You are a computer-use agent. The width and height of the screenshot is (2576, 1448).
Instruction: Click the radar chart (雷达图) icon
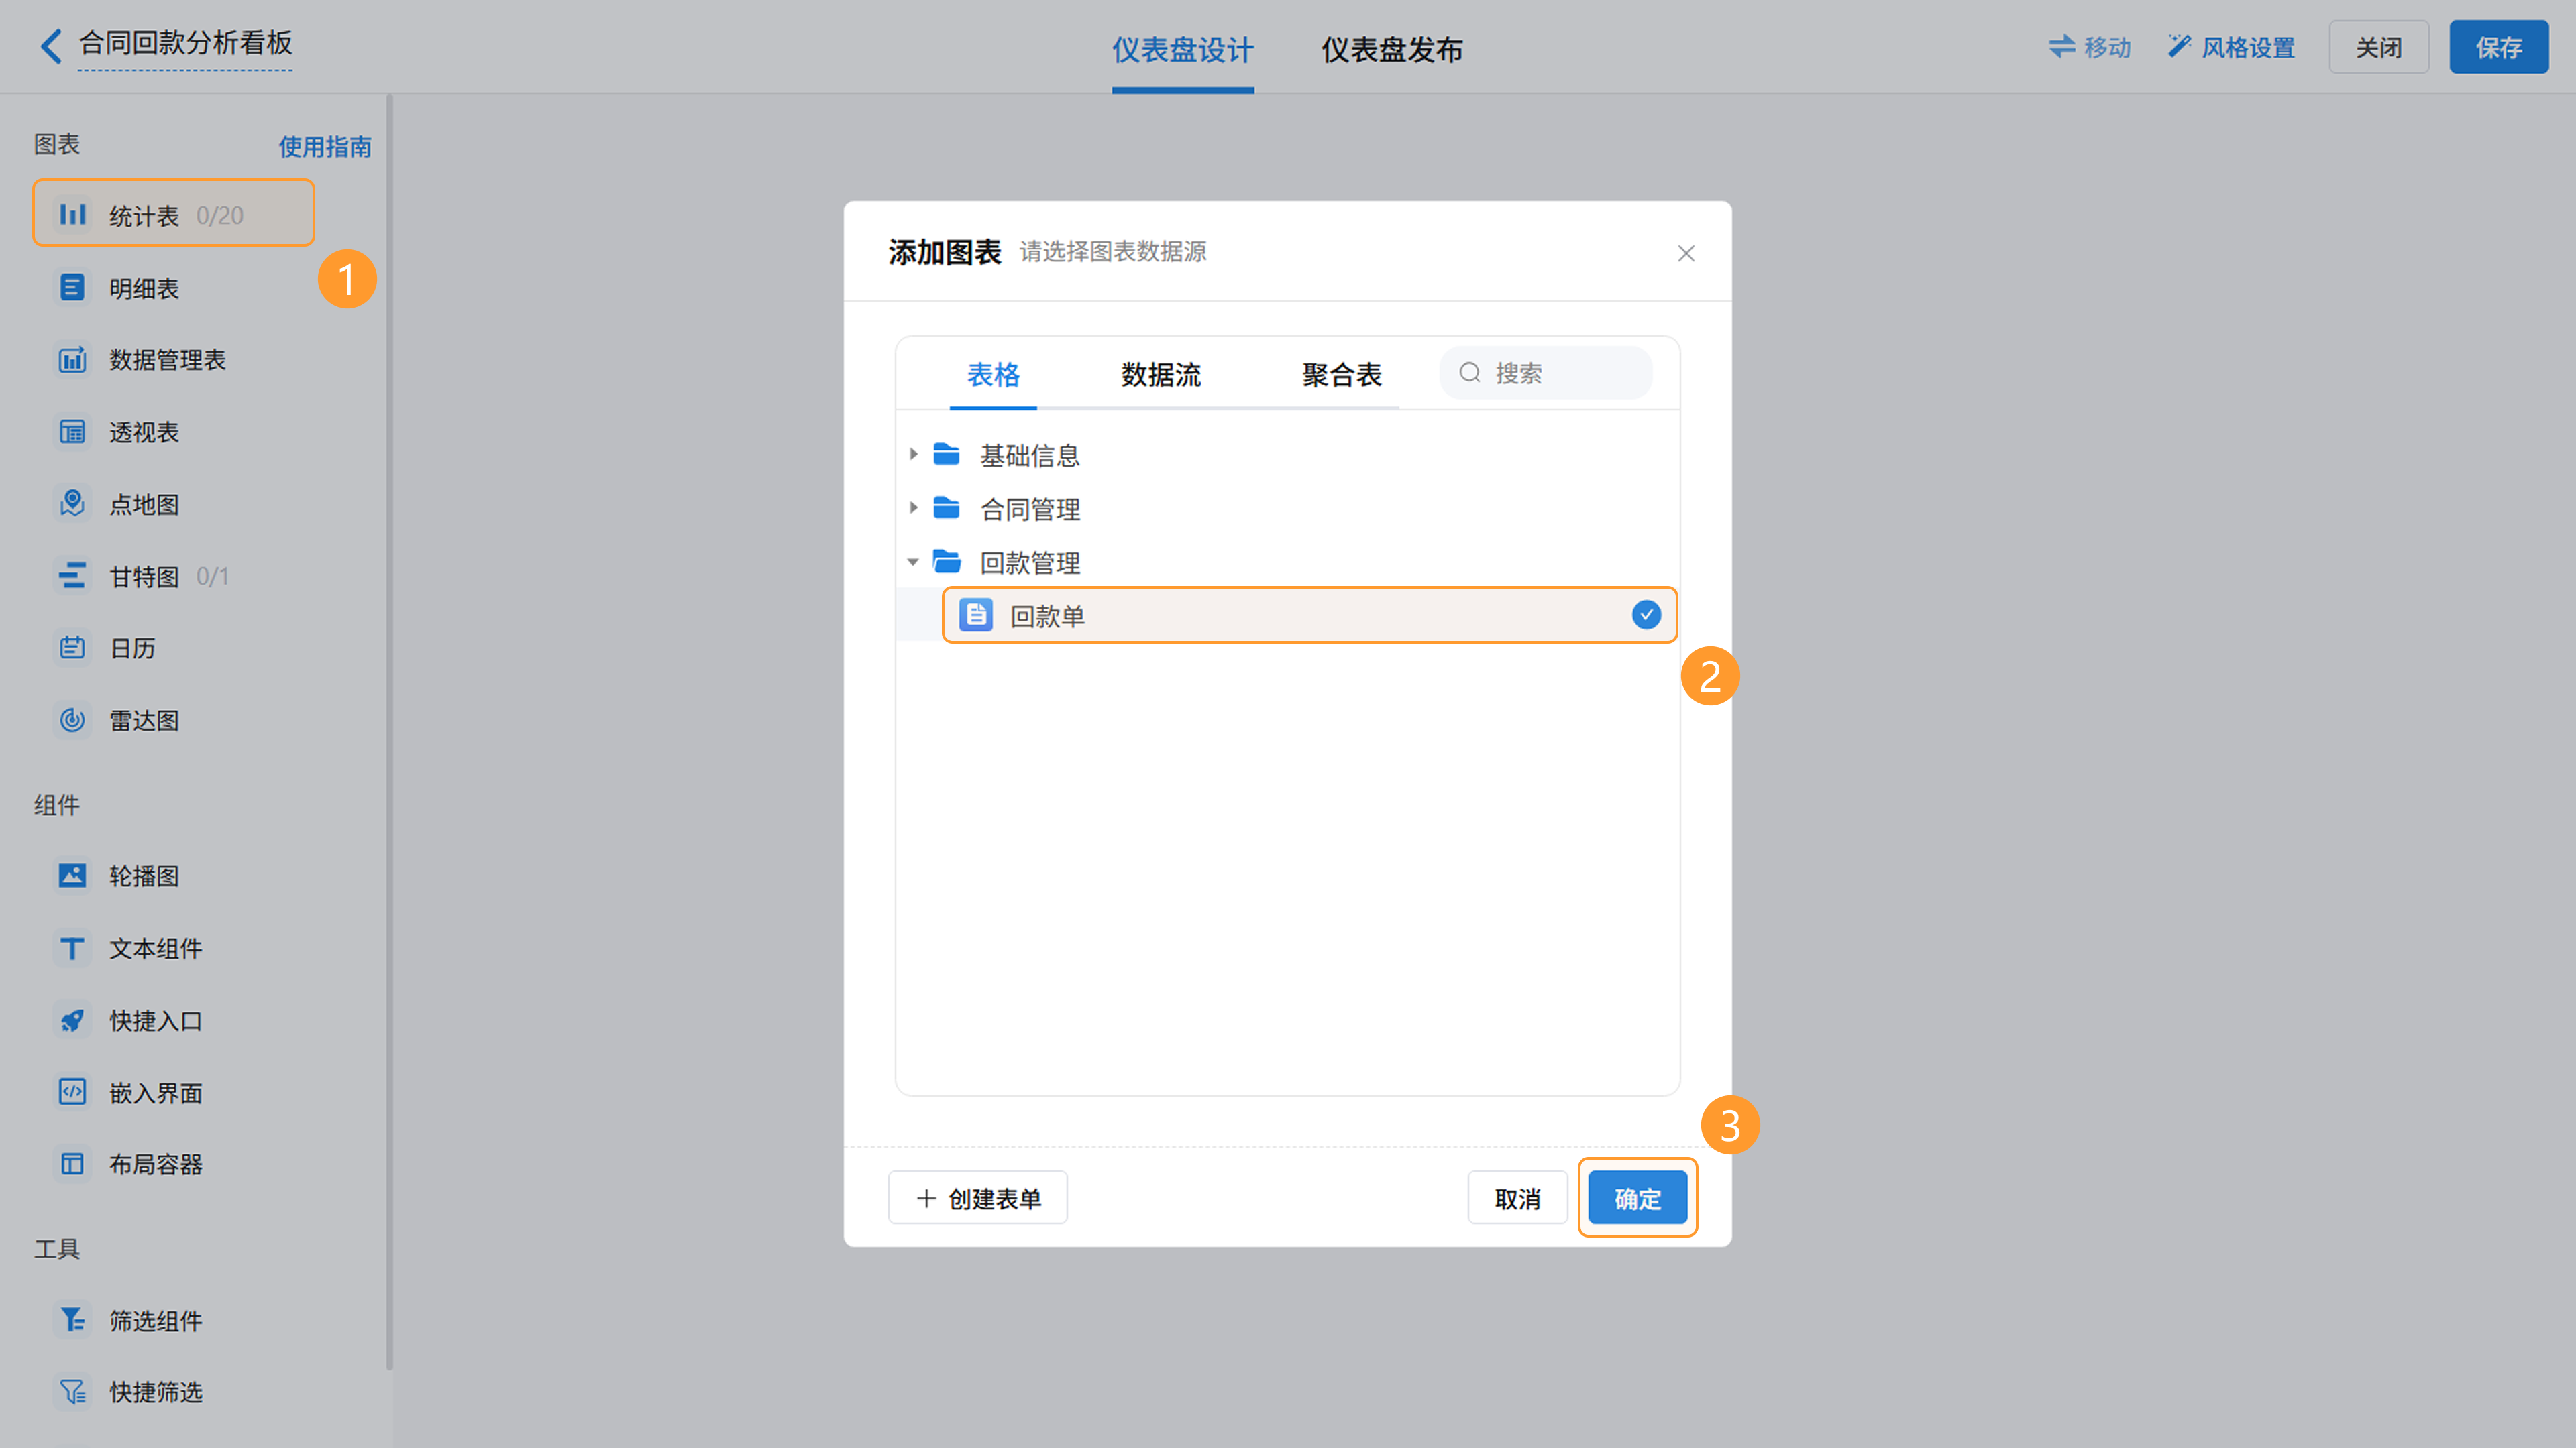click(72, 719)
